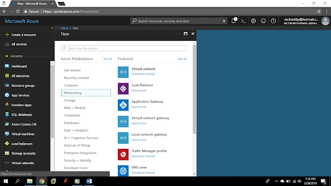
Task: Open the Windows Start menu
Action: (x=6, y=181)
